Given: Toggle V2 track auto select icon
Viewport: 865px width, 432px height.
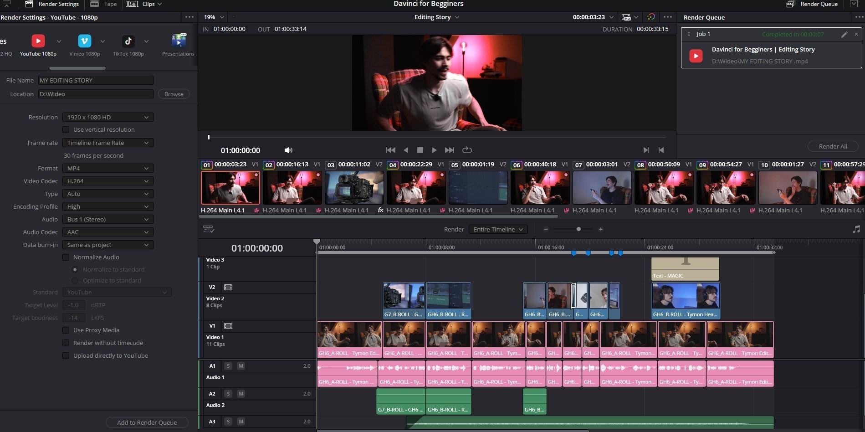Looking at the screenshot, I should 228,288.
